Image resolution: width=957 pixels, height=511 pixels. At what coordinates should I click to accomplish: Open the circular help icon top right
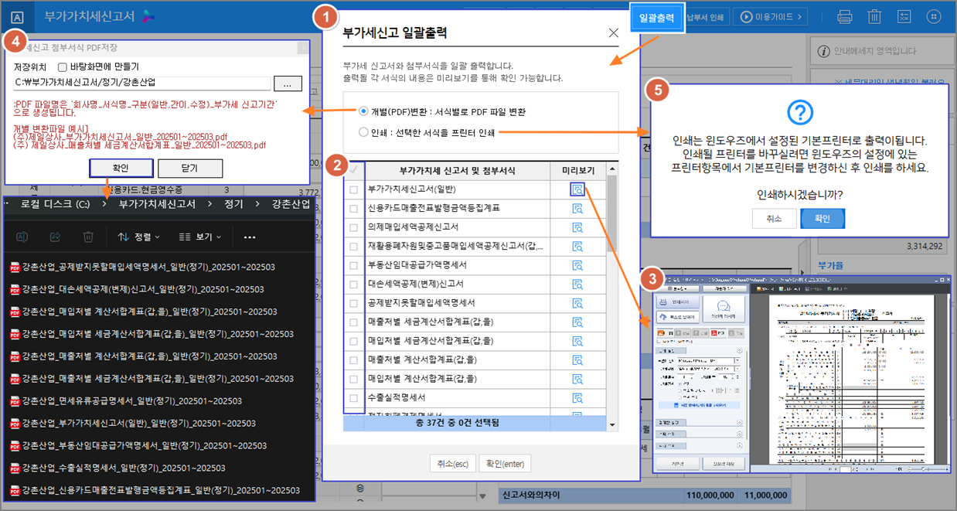tap(934, 16)
